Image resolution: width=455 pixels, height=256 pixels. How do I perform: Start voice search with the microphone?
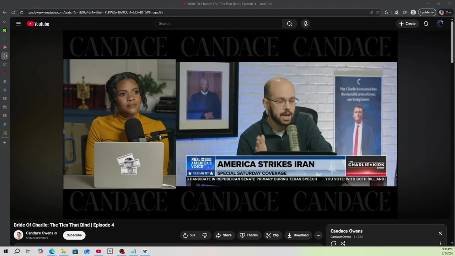[x=305, y=23]
